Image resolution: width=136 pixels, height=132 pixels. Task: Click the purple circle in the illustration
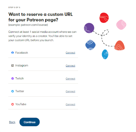click(89, 28)
